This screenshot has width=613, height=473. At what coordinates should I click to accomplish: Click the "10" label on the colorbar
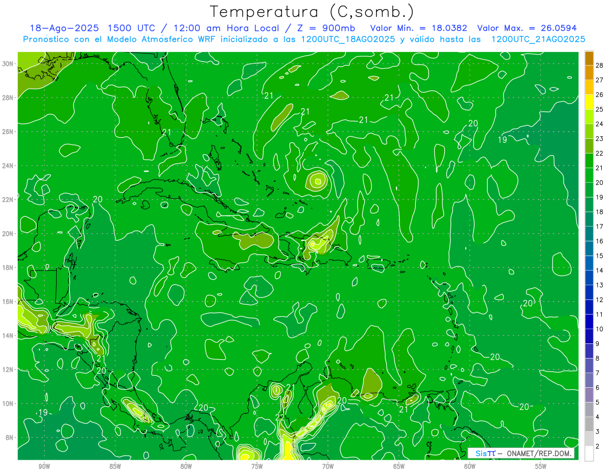coord(600,329)
